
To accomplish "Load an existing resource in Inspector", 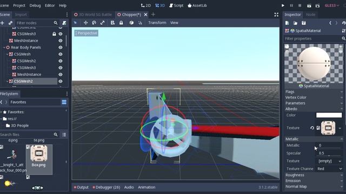I will point(295,23).
